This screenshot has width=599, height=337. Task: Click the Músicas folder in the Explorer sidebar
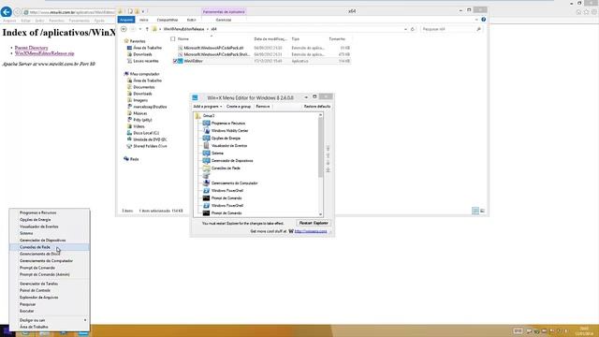[139, 113]
